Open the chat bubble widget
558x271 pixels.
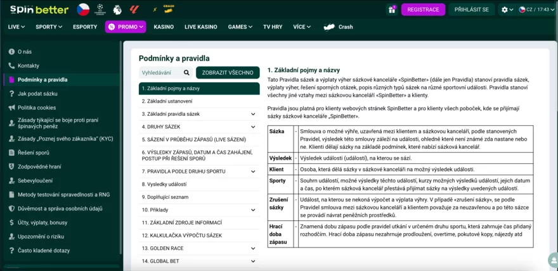point(551,260)
